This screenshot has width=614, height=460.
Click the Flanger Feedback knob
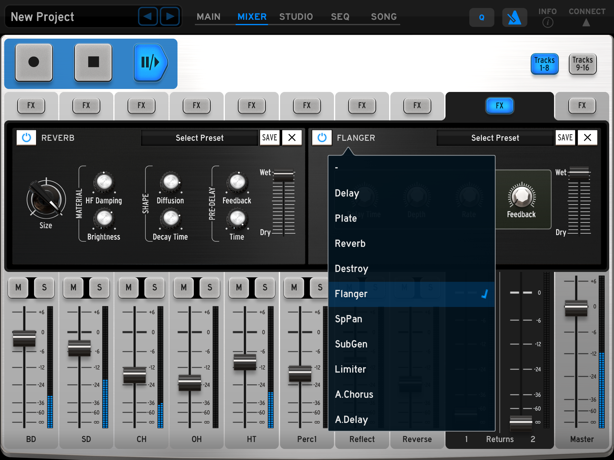(522, 196)
